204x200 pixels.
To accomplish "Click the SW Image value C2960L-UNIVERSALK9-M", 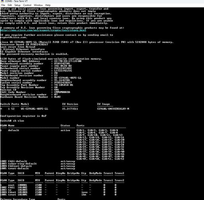I will (x=113, y=109).
